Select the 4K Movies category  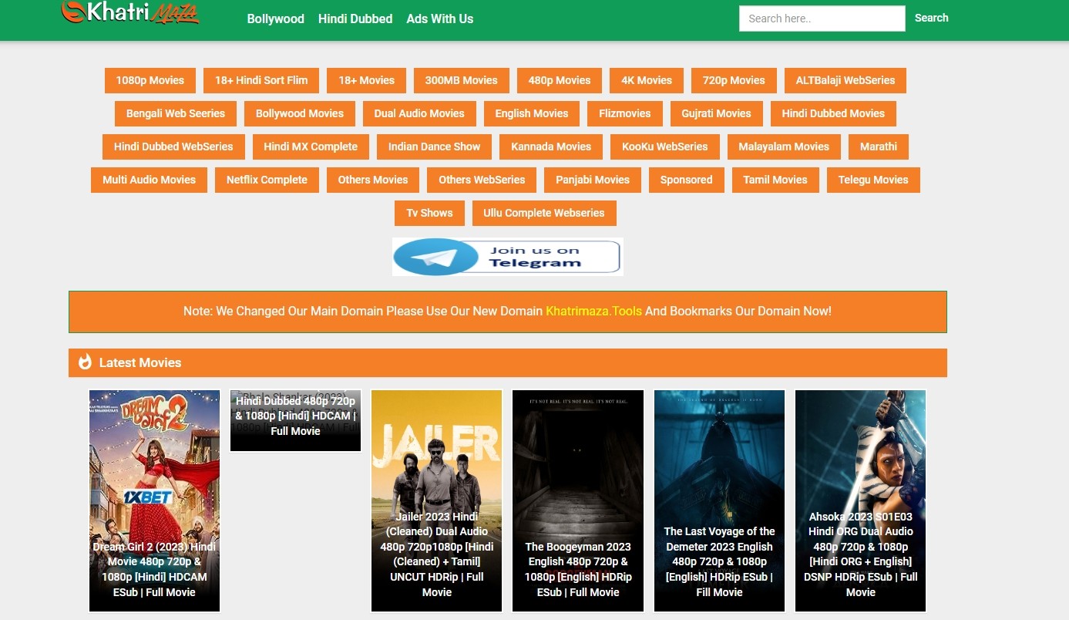point(647,80)
